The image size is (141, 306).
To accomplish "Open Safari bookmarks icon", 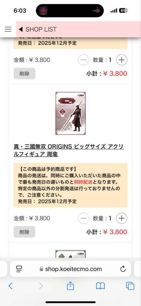I will click(100, 286).
